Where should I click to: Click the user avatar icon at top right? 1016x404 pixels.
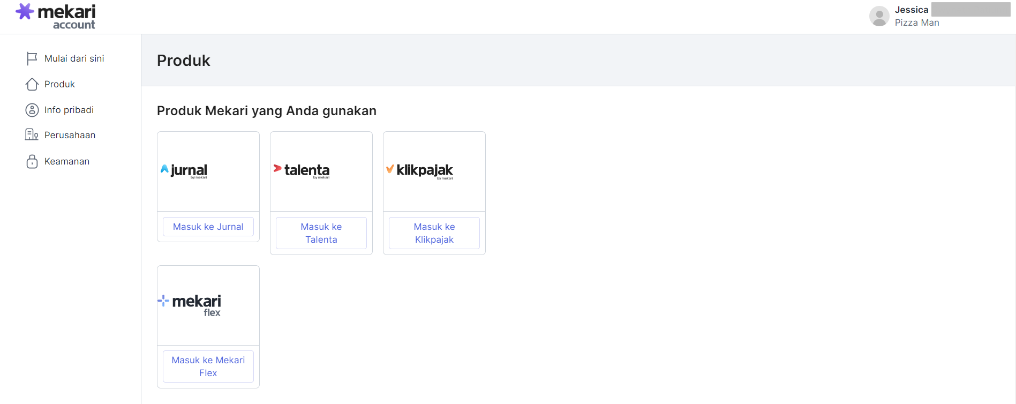[x=879, y=16]
